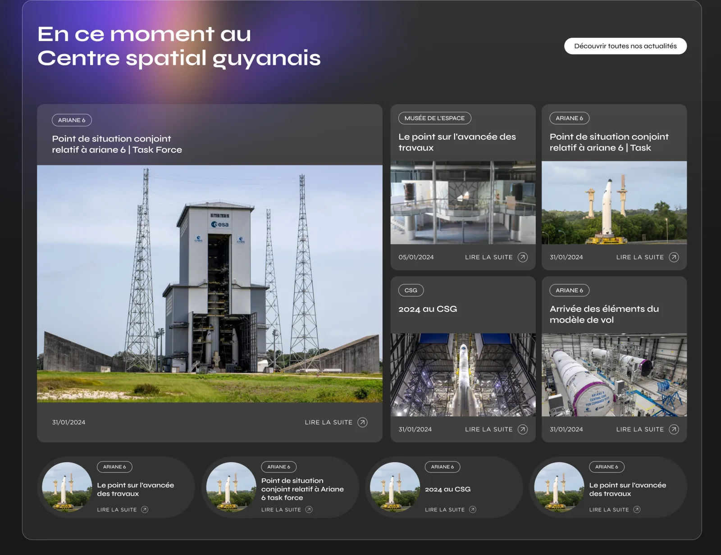Screen dimensions: 721x555
Task: Open LIRE LA SUITE on large Task Force card
Action: pos(329,422)
